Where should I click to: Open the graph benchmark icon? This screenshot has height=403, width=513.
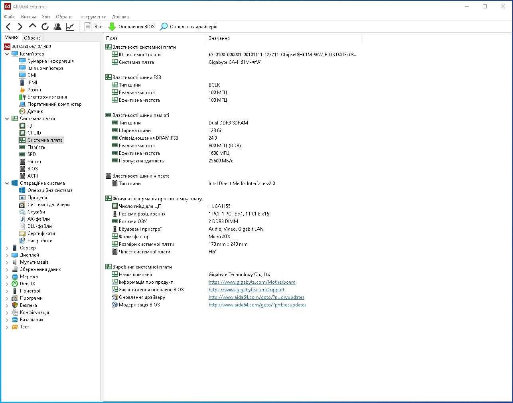coord(70,27)
